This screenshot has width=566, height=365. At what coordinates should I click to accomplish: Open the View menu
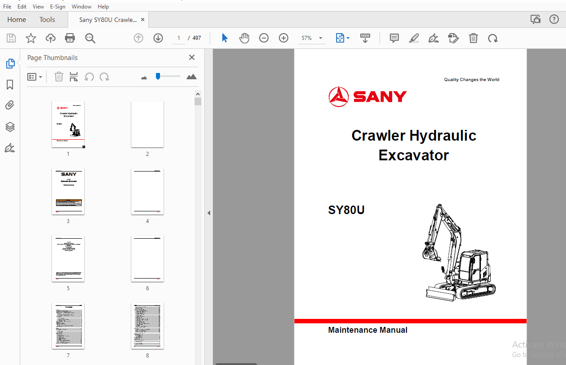pyautogui.click(x=39, y=7)
